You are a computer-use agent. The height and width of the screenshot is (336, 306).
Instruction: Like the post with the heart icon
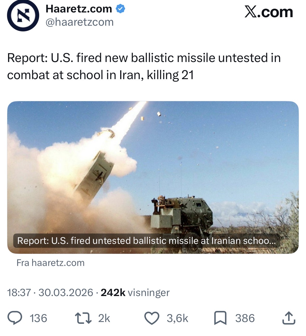(x=152, y=318)
